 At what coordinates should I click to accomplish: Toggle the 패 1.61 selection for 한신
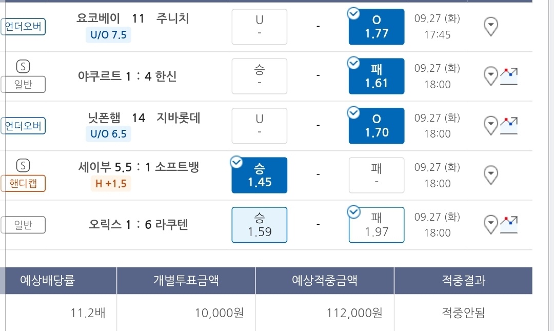377,76
